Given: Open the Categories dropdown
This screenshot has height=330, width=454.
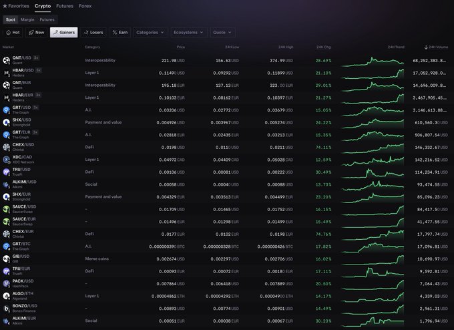Looking at the screenshot, I should 150,33.
